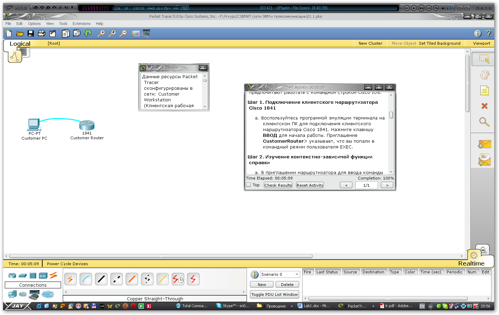This screenshot has height=315, width=499.
Task: Click Reset Activity button
Action: tap(310, 185)
